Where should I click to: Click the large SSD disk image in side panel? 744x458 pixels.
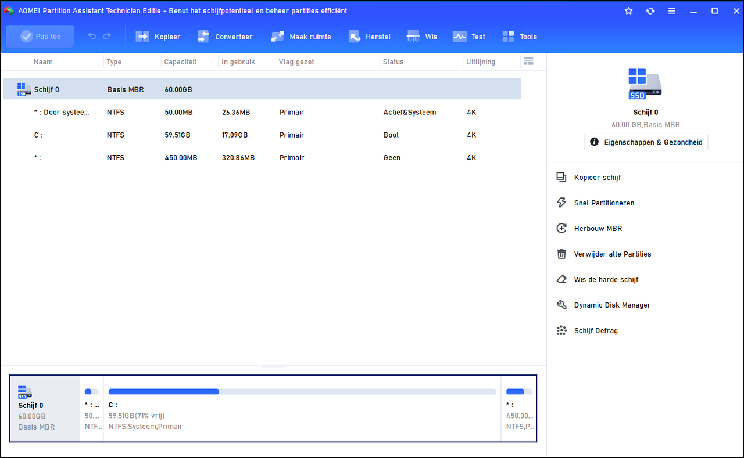click(x=645, y=84)
